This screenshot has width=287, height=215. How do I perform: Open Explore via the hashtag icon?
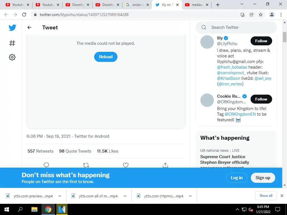tap(12, 43)
